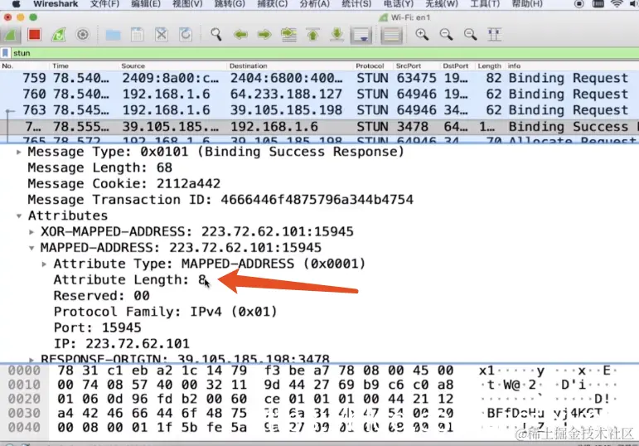Click the resize columns to fit content icon
The height and width of the screenshot is (446, 639).
pos(494,35)
